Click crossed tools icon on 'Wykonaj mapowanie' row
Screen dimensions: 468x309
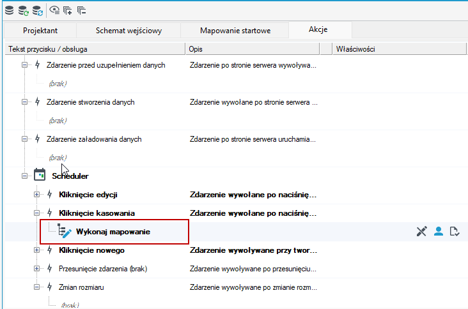(422, 231)
